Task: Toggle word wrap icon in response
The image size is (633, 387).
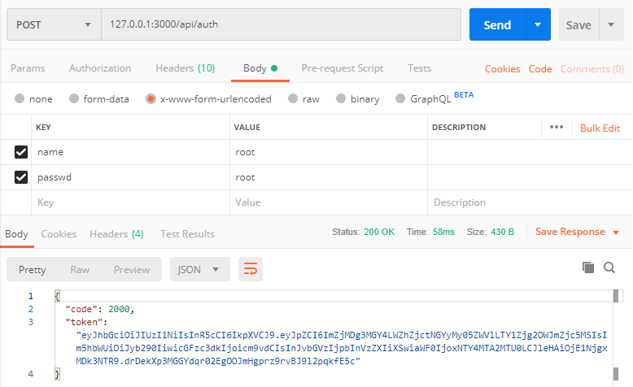Action: [251, 269]
